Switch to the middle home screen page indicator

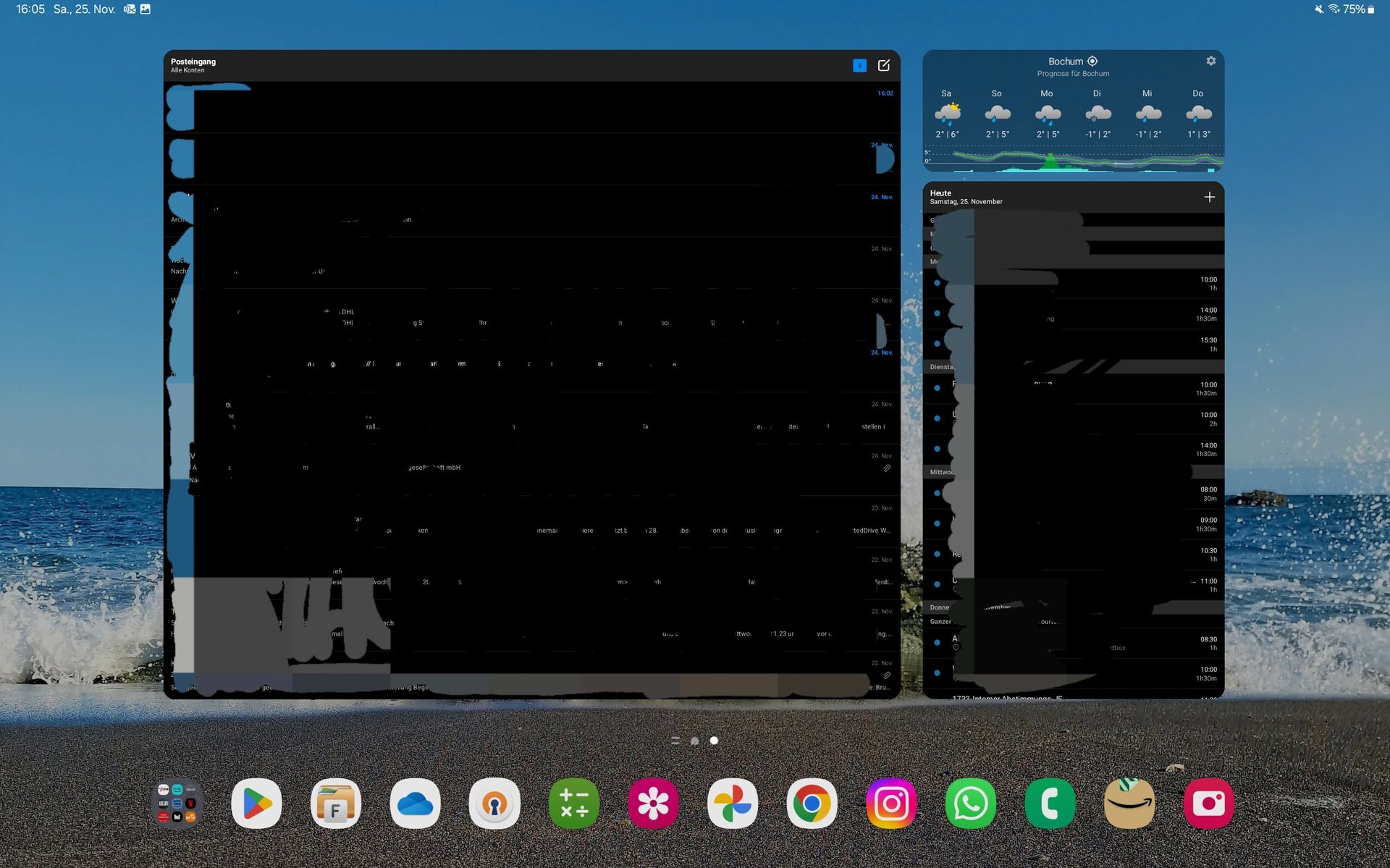point(695,741)
